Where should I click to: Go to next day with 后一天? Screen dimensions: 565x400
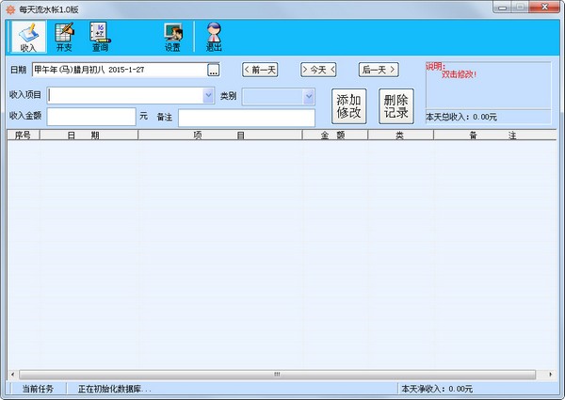tap(379, 70)
